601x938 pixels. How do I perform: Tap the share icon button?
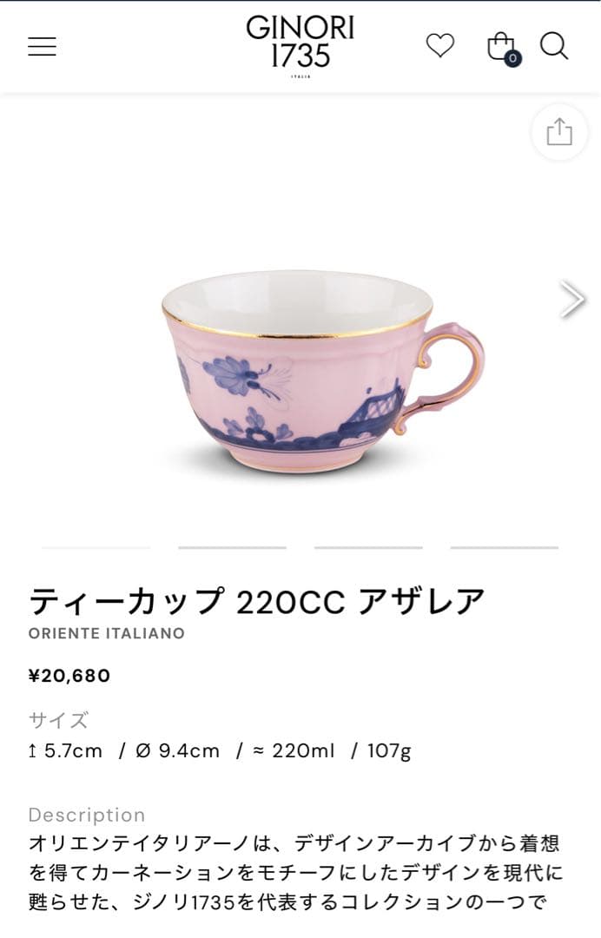click(x=559, y=132)
